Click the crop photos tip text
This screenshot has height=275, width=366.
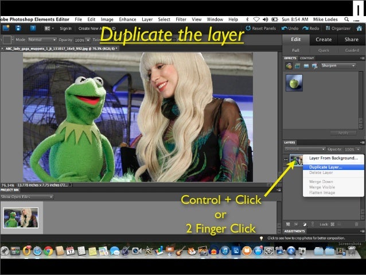[306, 238]
